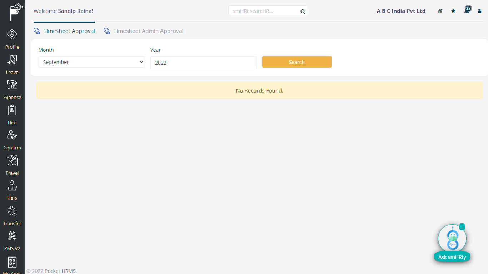Open the Travel module icon
This screenshot has width=488, height=274.
12,161
